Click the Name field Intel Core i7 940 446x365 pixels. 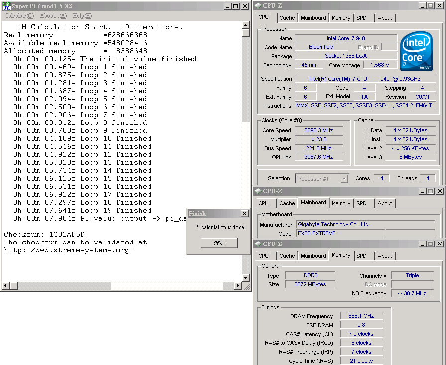click(346, 38)
